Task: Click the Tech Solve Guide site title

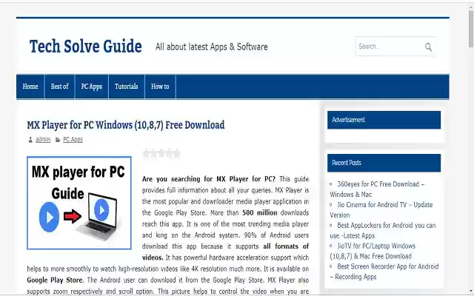Action: pyautogui.click(x=86, y=46)
